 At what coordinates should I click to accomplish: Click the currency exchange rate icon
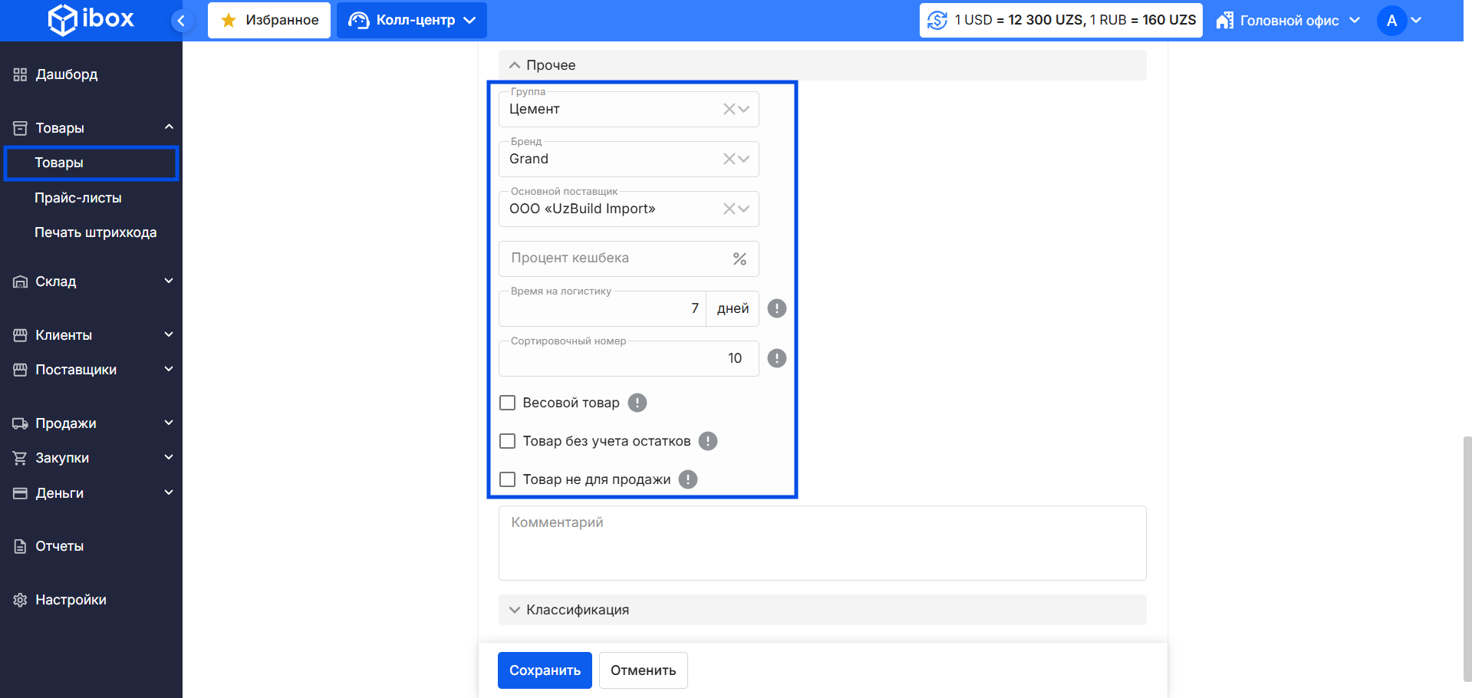tap(937, 20)
